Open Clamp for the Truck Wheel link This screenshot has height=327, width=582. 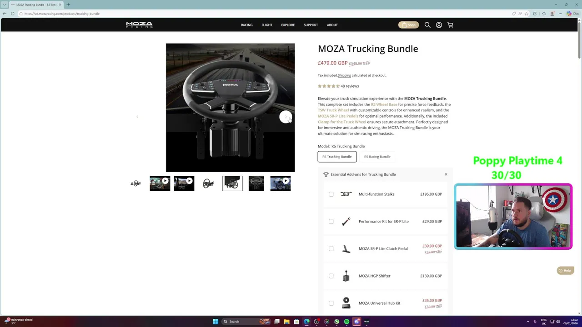[342, 122]
